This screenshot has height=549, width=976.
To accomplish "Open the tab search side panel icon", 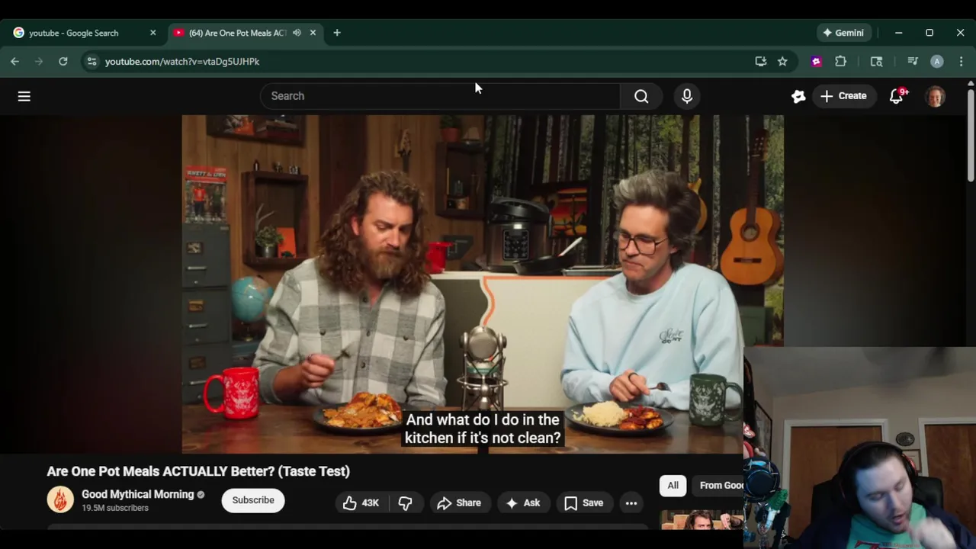I will click(x=877, y=61).
